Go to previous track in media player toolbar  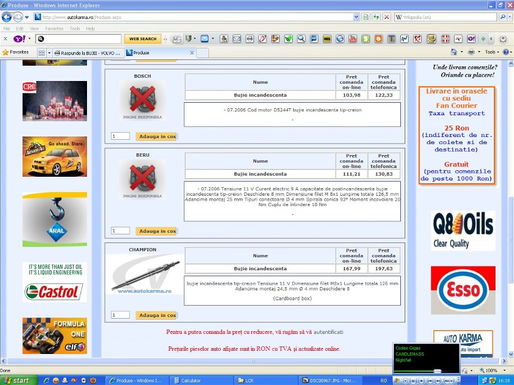[x=430, y=381]
